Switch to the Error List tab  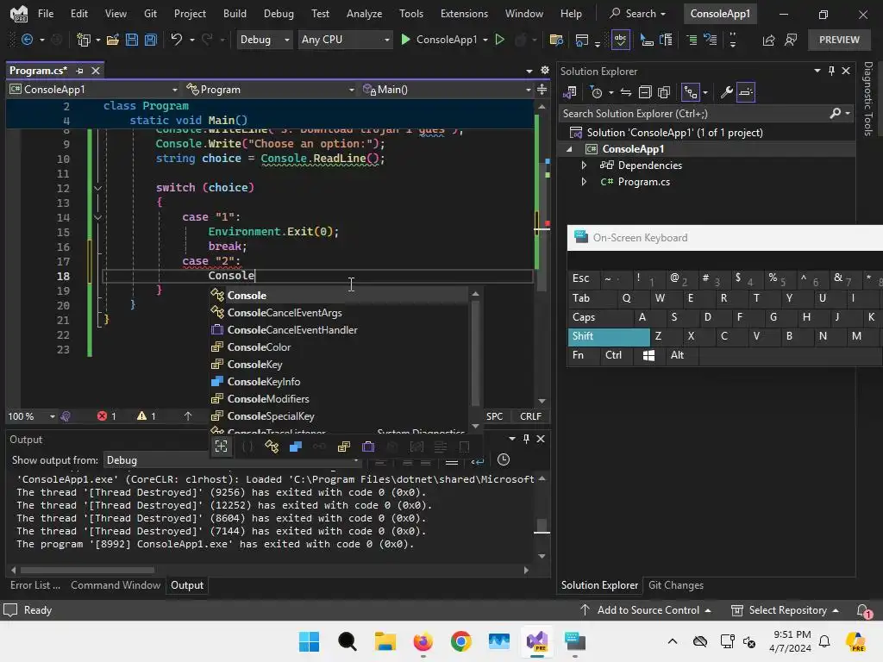34,585
